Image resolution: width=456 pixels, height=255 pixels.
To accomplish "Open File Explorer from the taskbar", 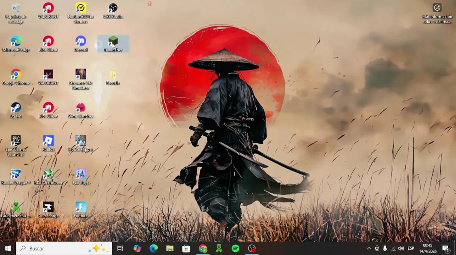I will click(170, 248).
